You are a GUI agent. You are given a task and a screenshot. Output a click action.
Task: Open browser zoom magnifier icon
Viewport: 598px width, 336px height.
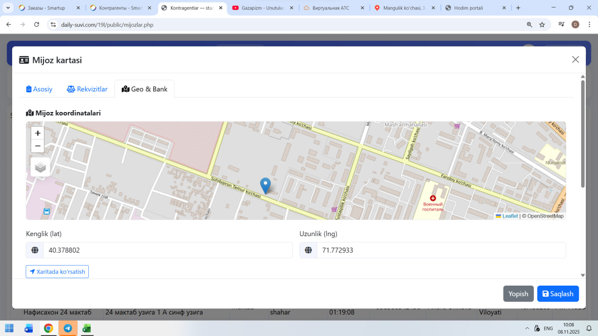[529, 25]
